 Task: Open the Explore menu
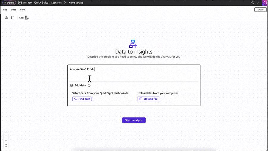point(9,3)
